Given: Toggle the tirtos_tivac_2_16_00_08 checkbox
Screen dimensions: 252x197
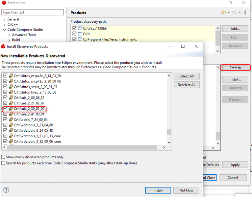Looking at the screenshot, I should [x=5, y=92].
